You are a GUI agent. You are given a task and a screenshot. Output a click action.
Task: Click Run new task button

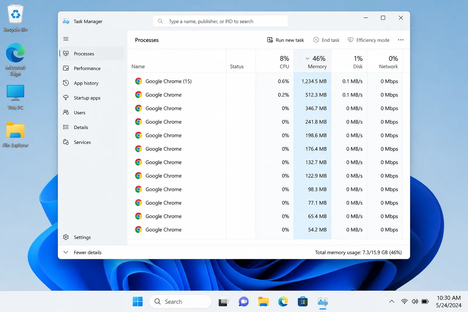(285, 40)
